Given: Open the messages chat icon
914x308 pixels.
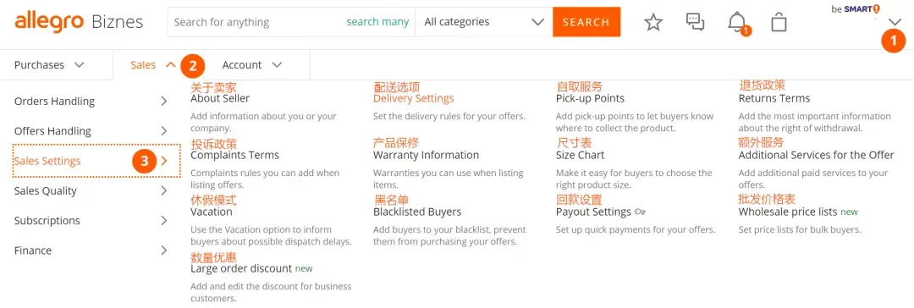Looking at the screenshot, I should (695, 22).
